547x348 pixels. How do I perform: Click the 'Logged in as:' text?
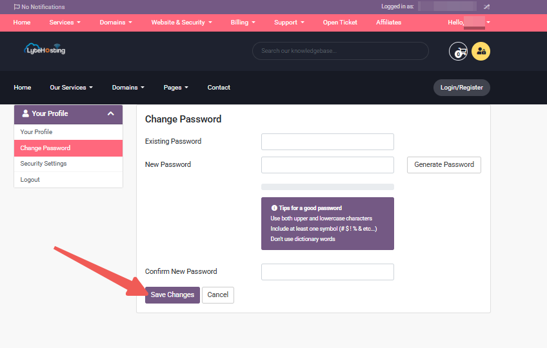397,6
